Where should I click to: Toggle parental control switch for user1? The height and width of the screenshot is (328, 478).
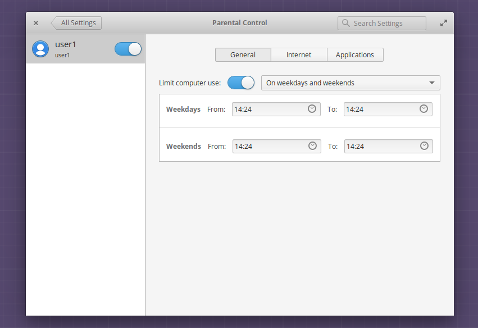tap(128, 49)
